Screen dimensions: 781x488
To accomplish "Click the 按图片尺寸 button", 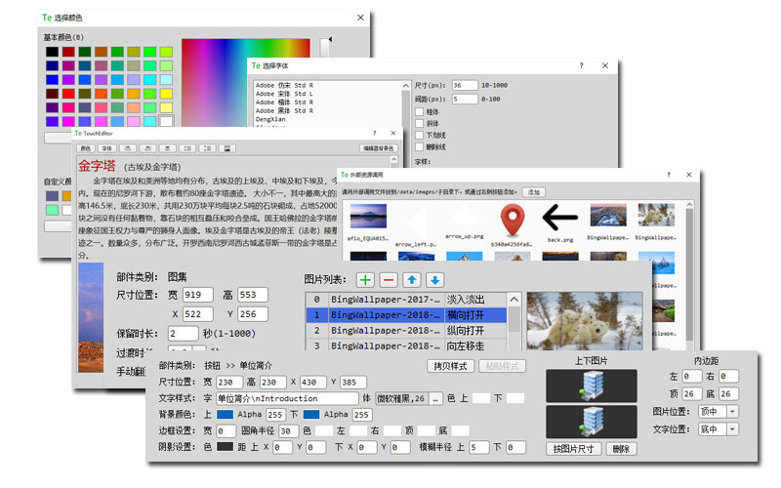I will (575, 449).
